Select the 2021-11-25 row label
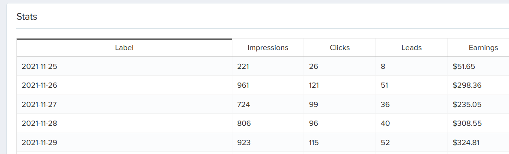Screen dimensions: 509x154 [40, 66]
